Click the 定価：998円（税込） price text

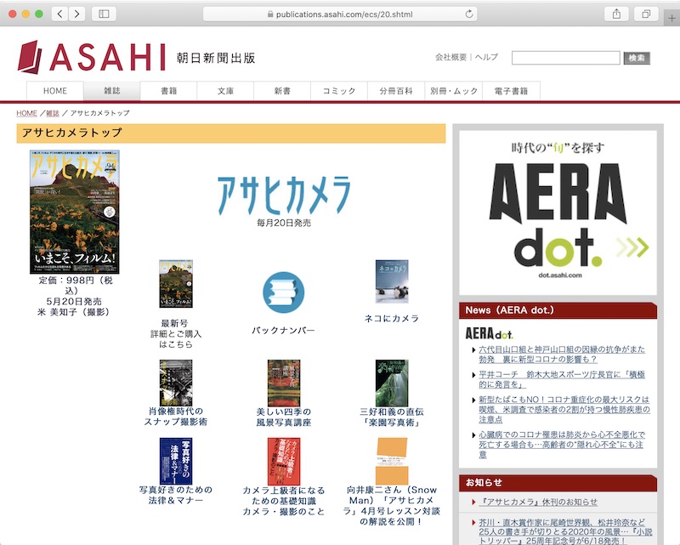[75, 285]
